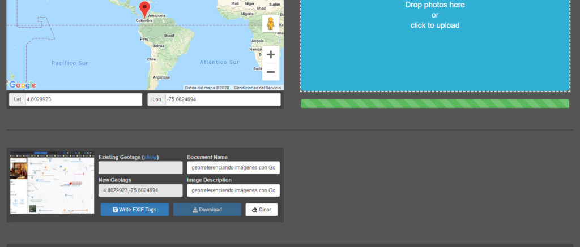Image resolution: width=580 pixels, height=247 pixels.
Task: Click the Datos del mapa ©2020 text
Action: pyautogui.click(x=207, y=88)
